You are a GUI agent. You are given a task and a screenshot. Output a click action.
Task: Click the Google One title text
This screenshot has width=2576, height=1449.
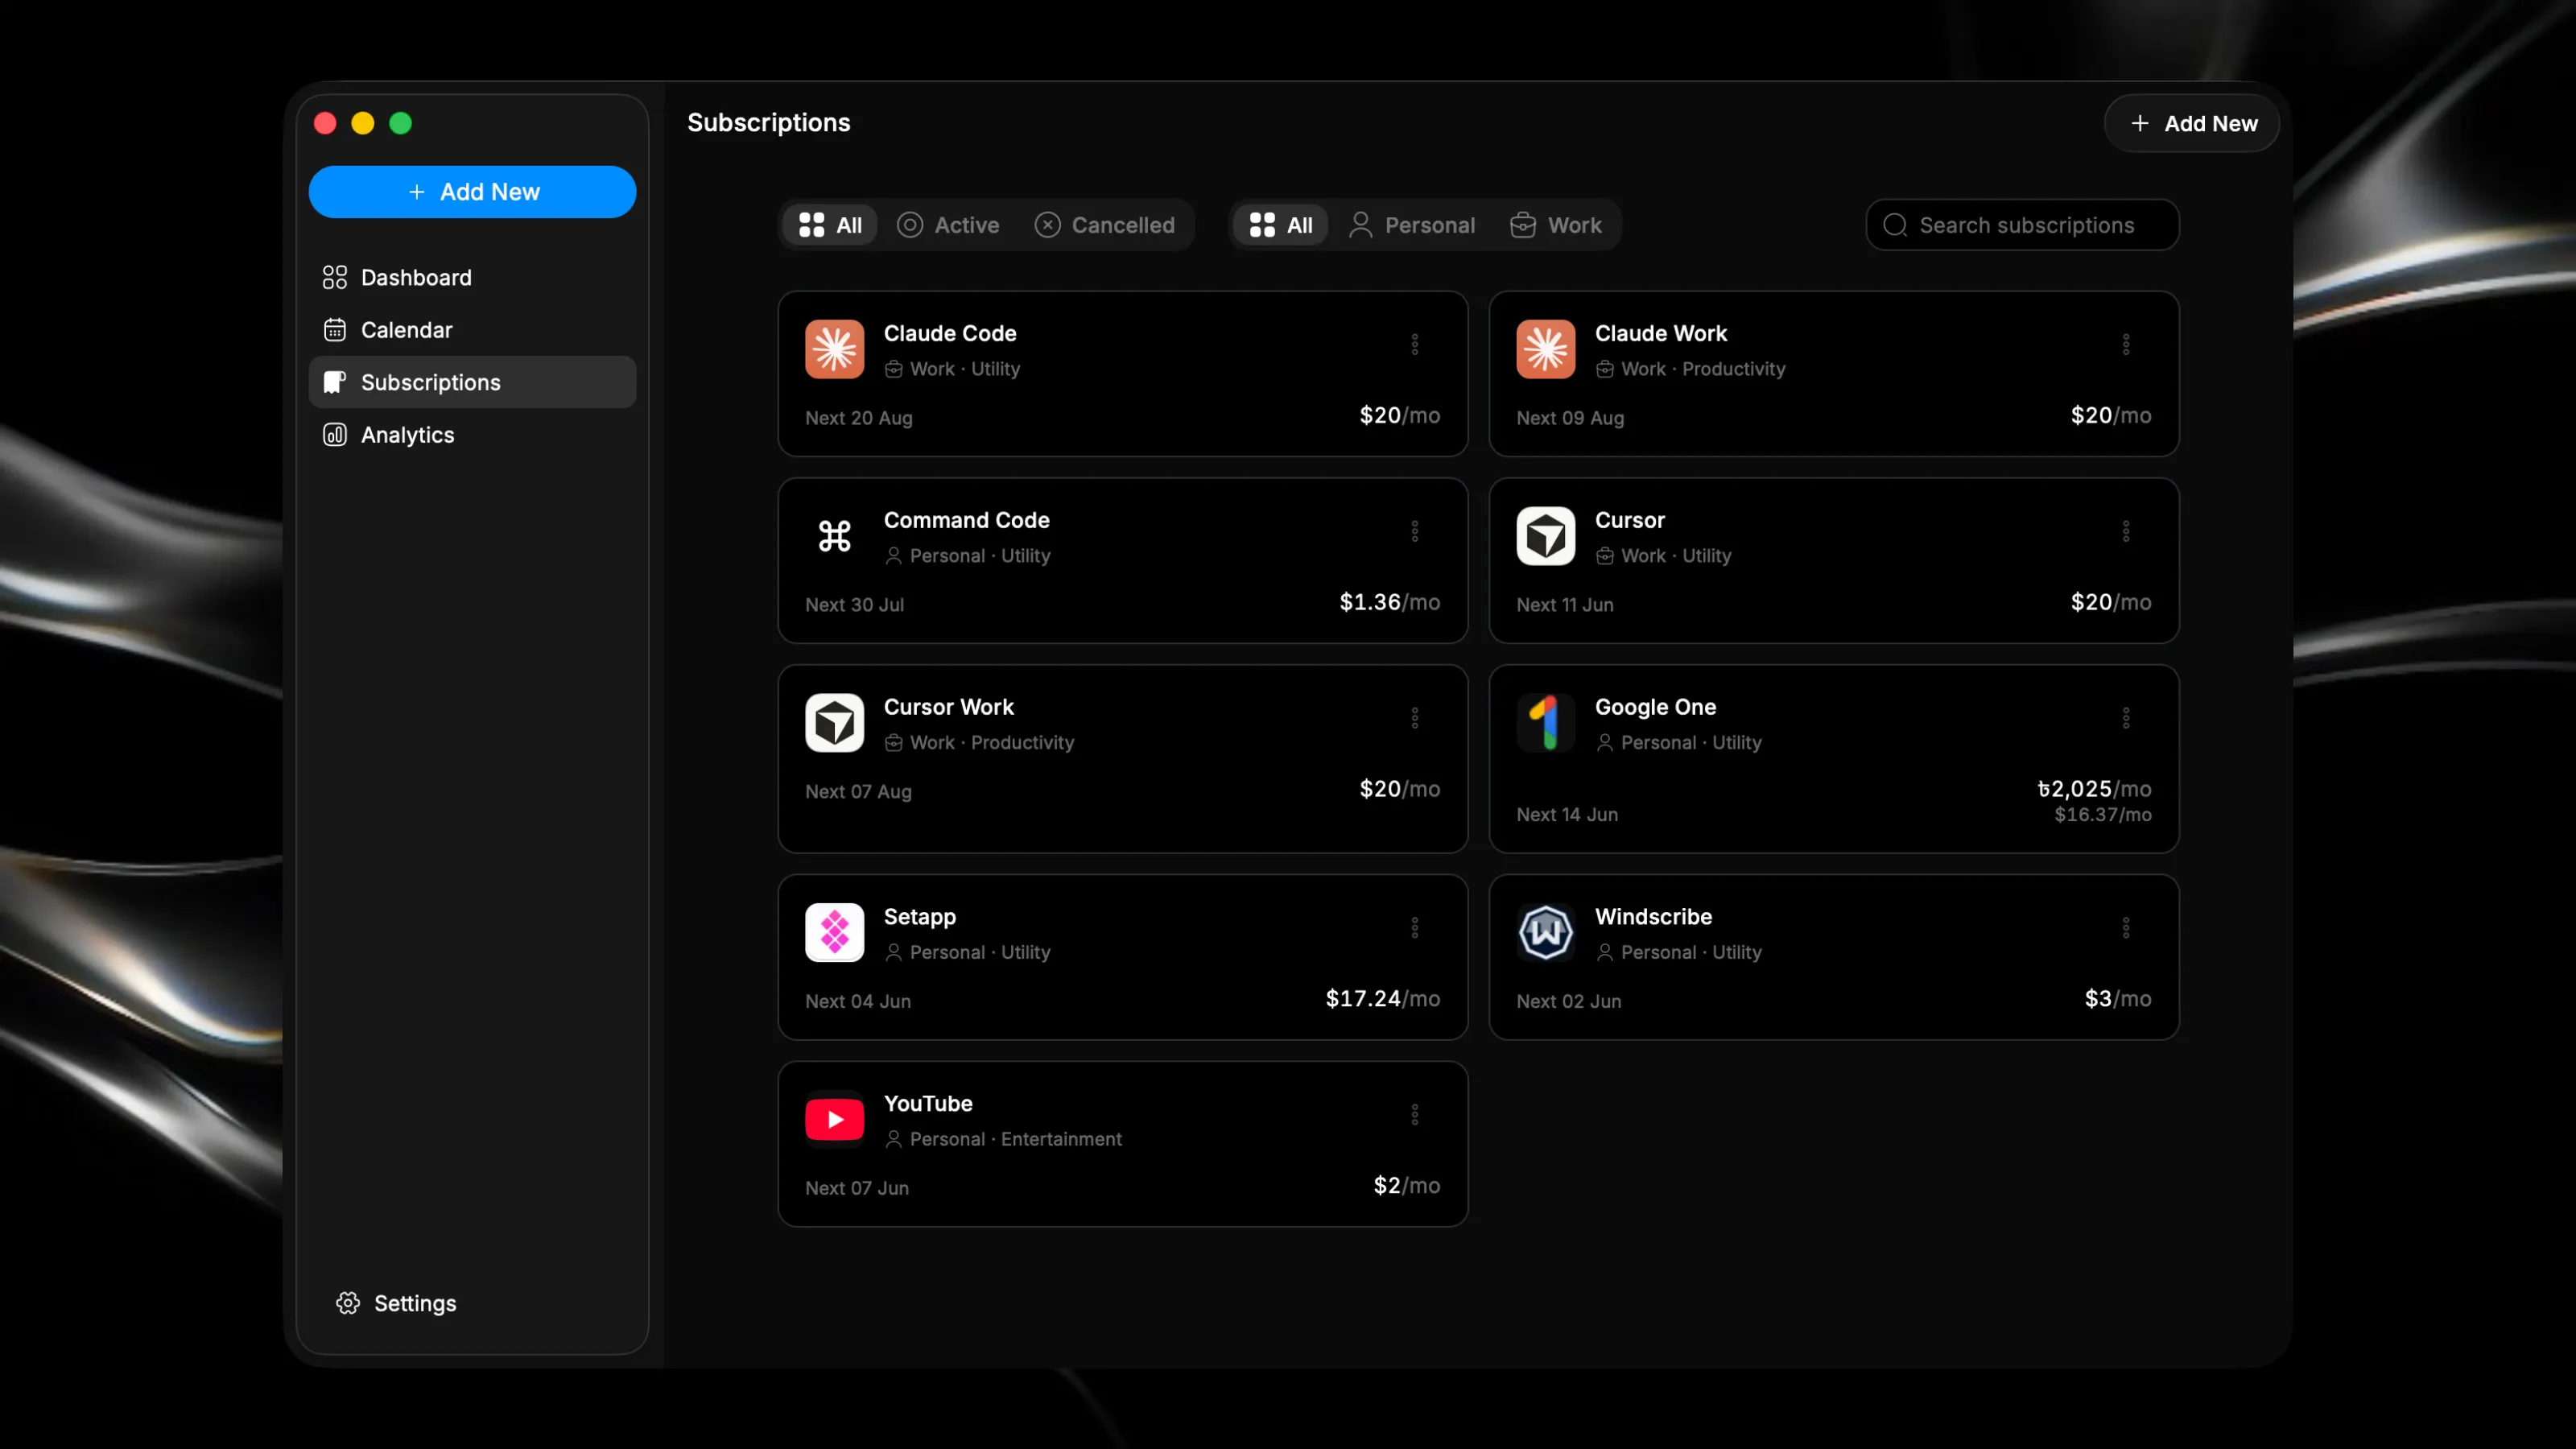click(1656, 707)
